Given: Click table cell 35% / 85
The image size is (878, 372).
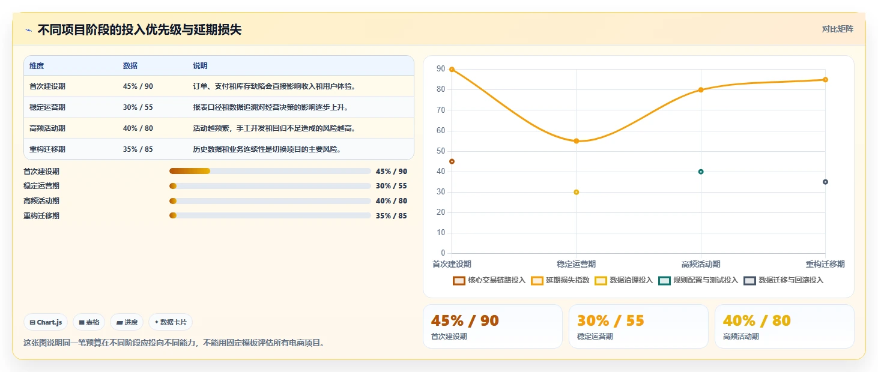Looking at the screenshot, I should tap(138, 149).
